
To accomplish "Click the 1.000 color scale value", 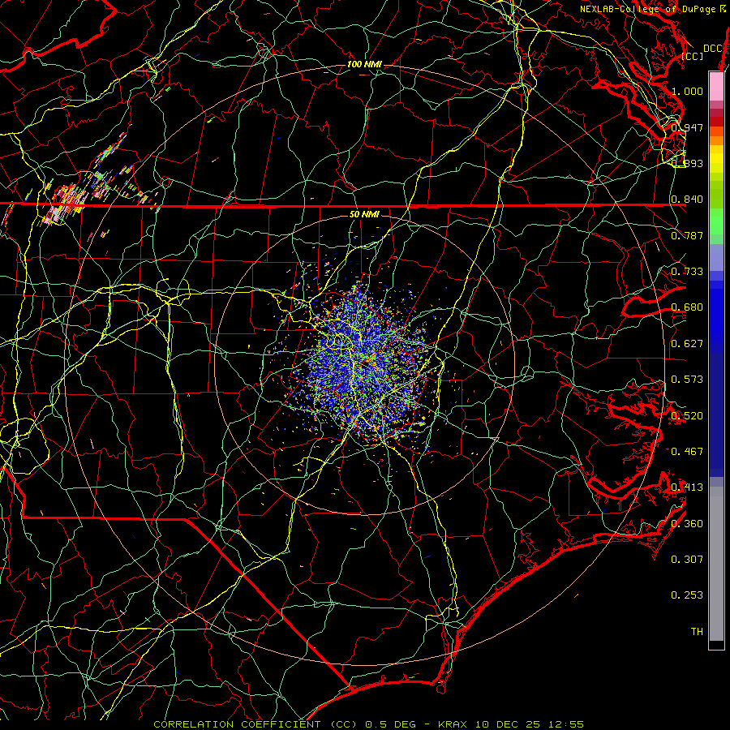I will click(687, 91).
